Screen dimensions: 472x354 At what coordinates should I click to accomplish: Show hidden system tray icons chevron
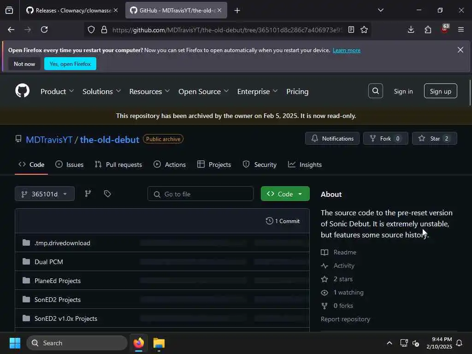pyautogui.click(x=389, y=343)
